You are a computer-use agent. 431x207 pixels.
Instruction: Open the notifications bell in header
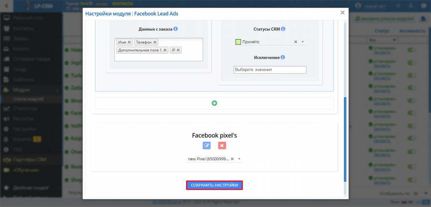[411, 6]
